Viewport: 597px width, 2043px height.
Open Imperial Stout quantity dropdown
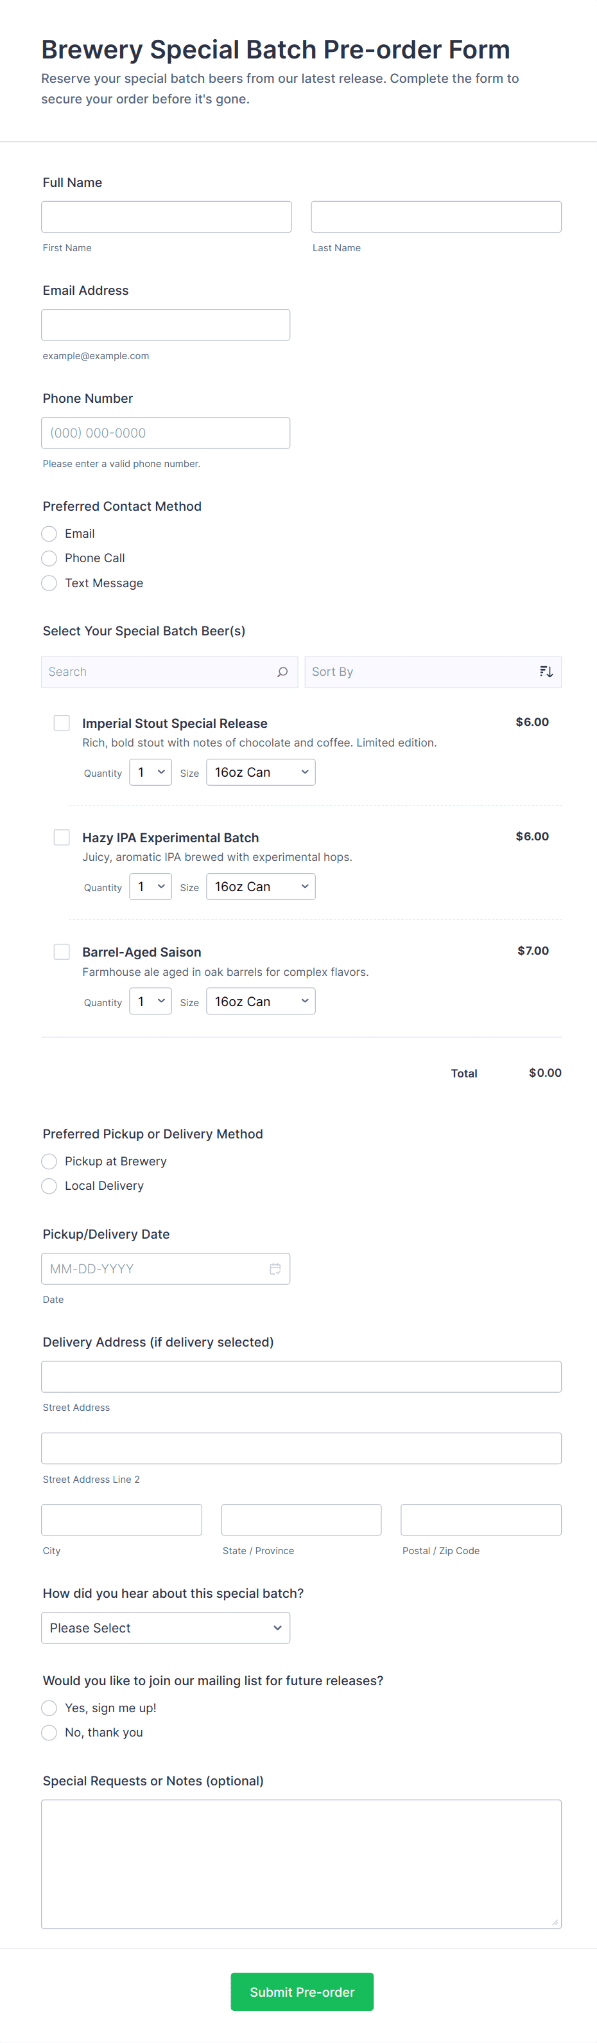point(151,772)
